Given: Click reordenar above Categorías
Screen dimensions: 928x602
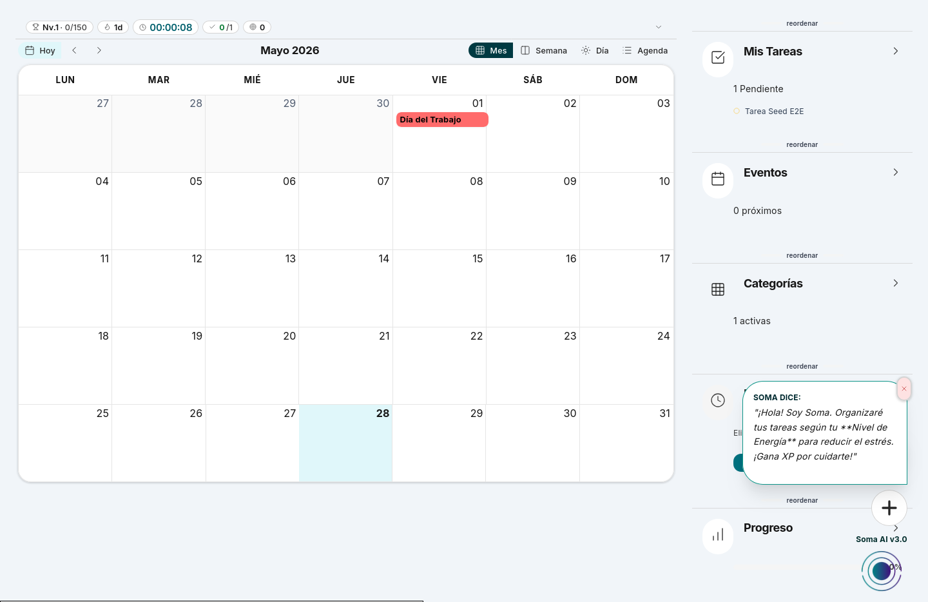Looking at the screenshot, I should coord(802,255).
